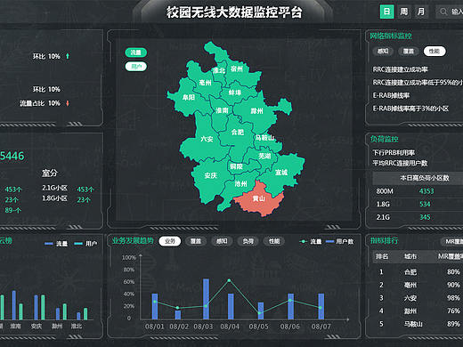
Task: Choose 性能 in 业务发展趋势 panel
Action: pyautogui.click(x=274, y=241)
